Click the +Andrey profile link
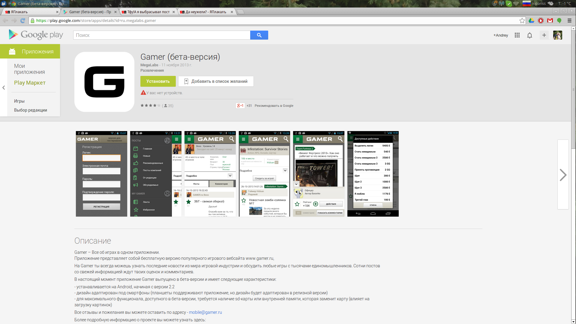576x324 pixels. pyautogui.click(x=501, y=35)
